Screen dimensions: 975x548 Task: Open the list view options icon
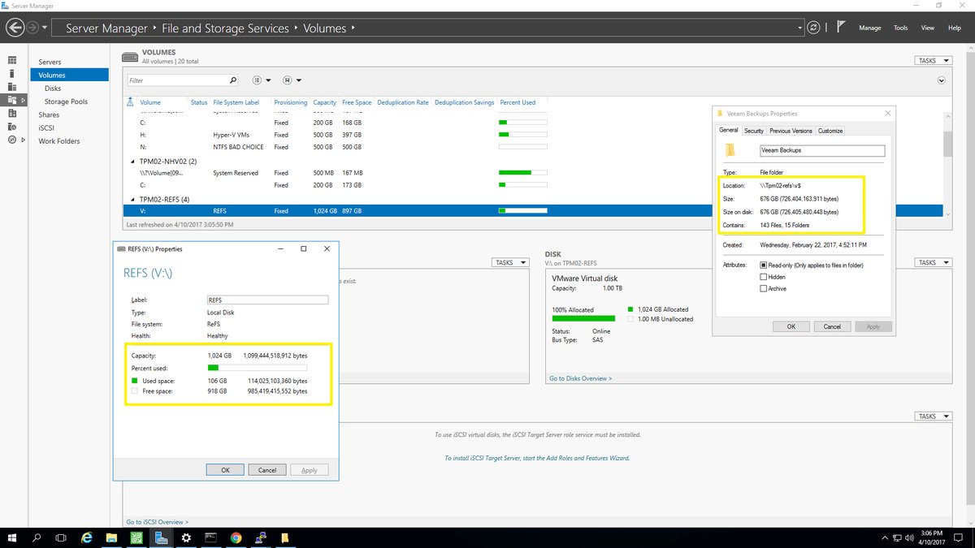tap(257, 80)
